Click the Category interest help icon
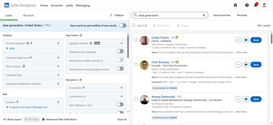The height and width of the screenshot is (125, 273). [x=91, y=43]
